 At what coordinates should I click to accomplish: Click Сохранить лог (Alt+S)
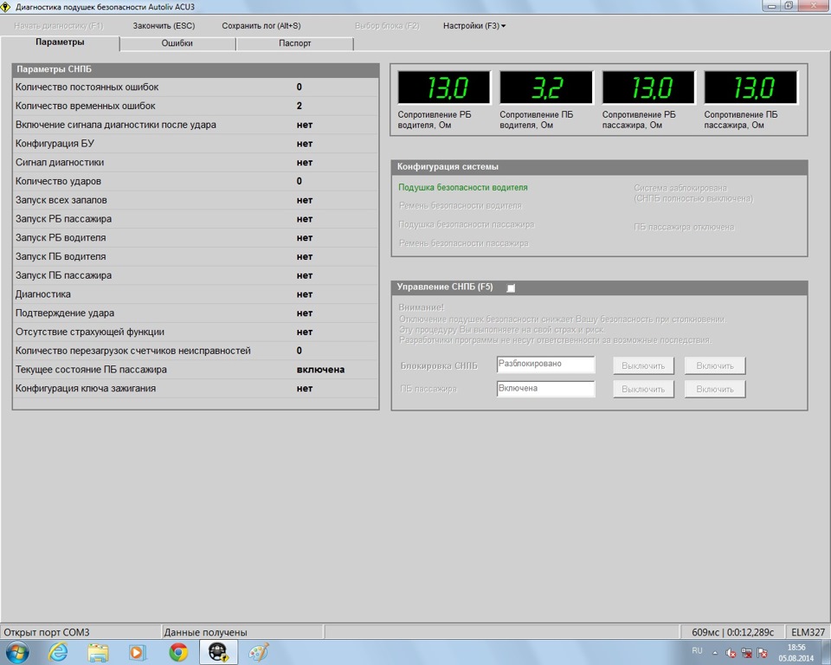click(261, 26)
